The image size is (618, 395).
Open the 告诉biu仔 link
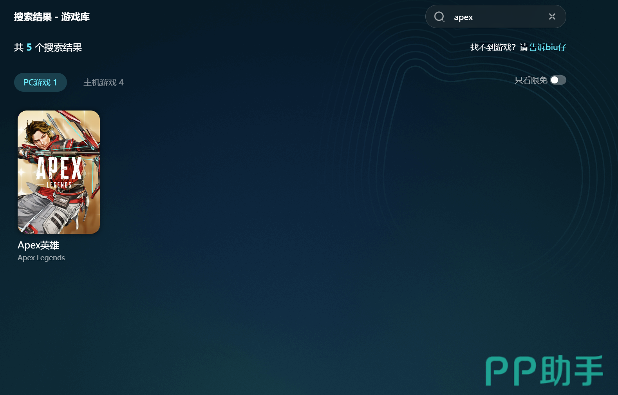pyautogui.click(x=548, y=47)
